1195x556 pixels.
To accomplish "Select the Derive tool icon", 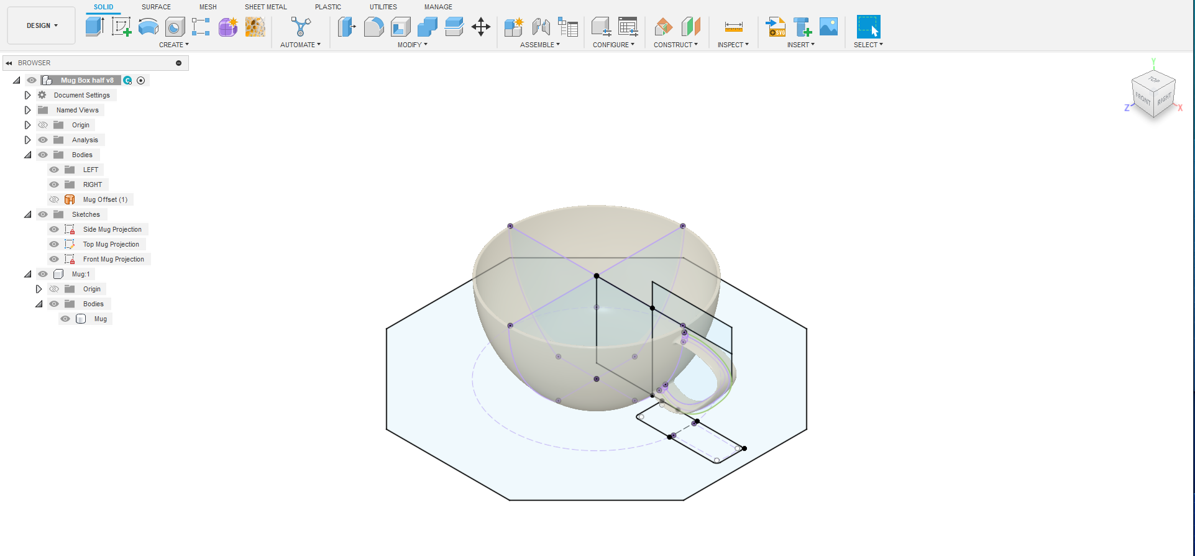I will coord(201,27).
